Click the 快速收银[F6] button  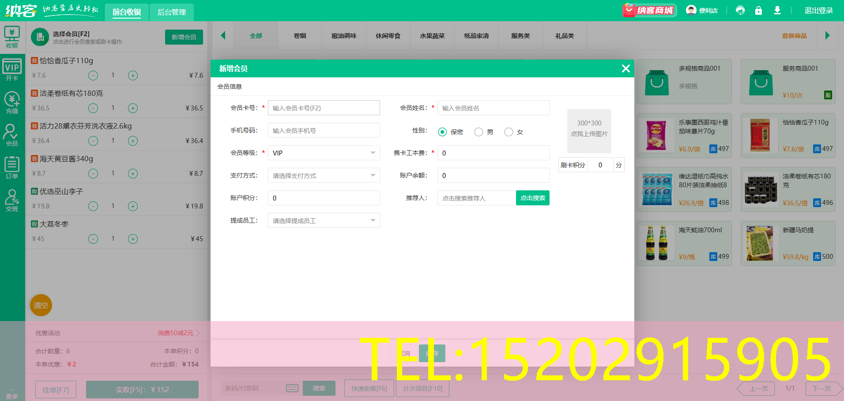[369, 388]
